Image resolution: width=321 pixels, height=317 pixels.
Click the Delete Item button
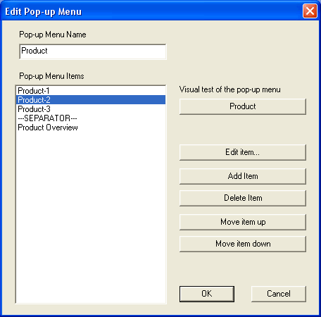[x=243, y=198]
